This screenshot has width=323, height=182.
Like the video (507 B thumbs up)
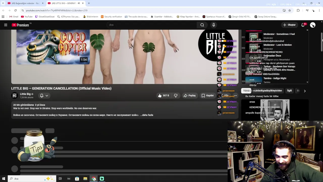pos(163,96)
